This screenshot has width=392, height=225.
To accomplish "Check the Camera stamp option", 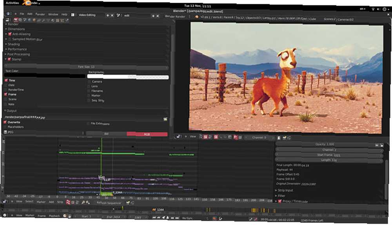I will tap(89, 81).
